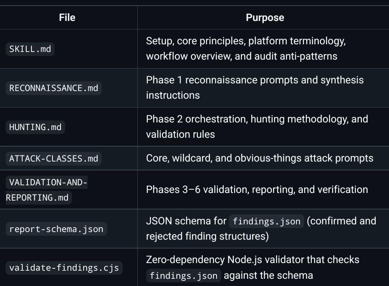Click the 'against the schema' text
Screen dimensions: 389x286
(x=269, y=276)
